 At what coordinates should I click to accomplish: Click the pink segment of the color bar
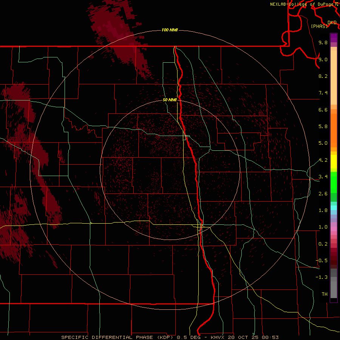[x=334, y=229]
